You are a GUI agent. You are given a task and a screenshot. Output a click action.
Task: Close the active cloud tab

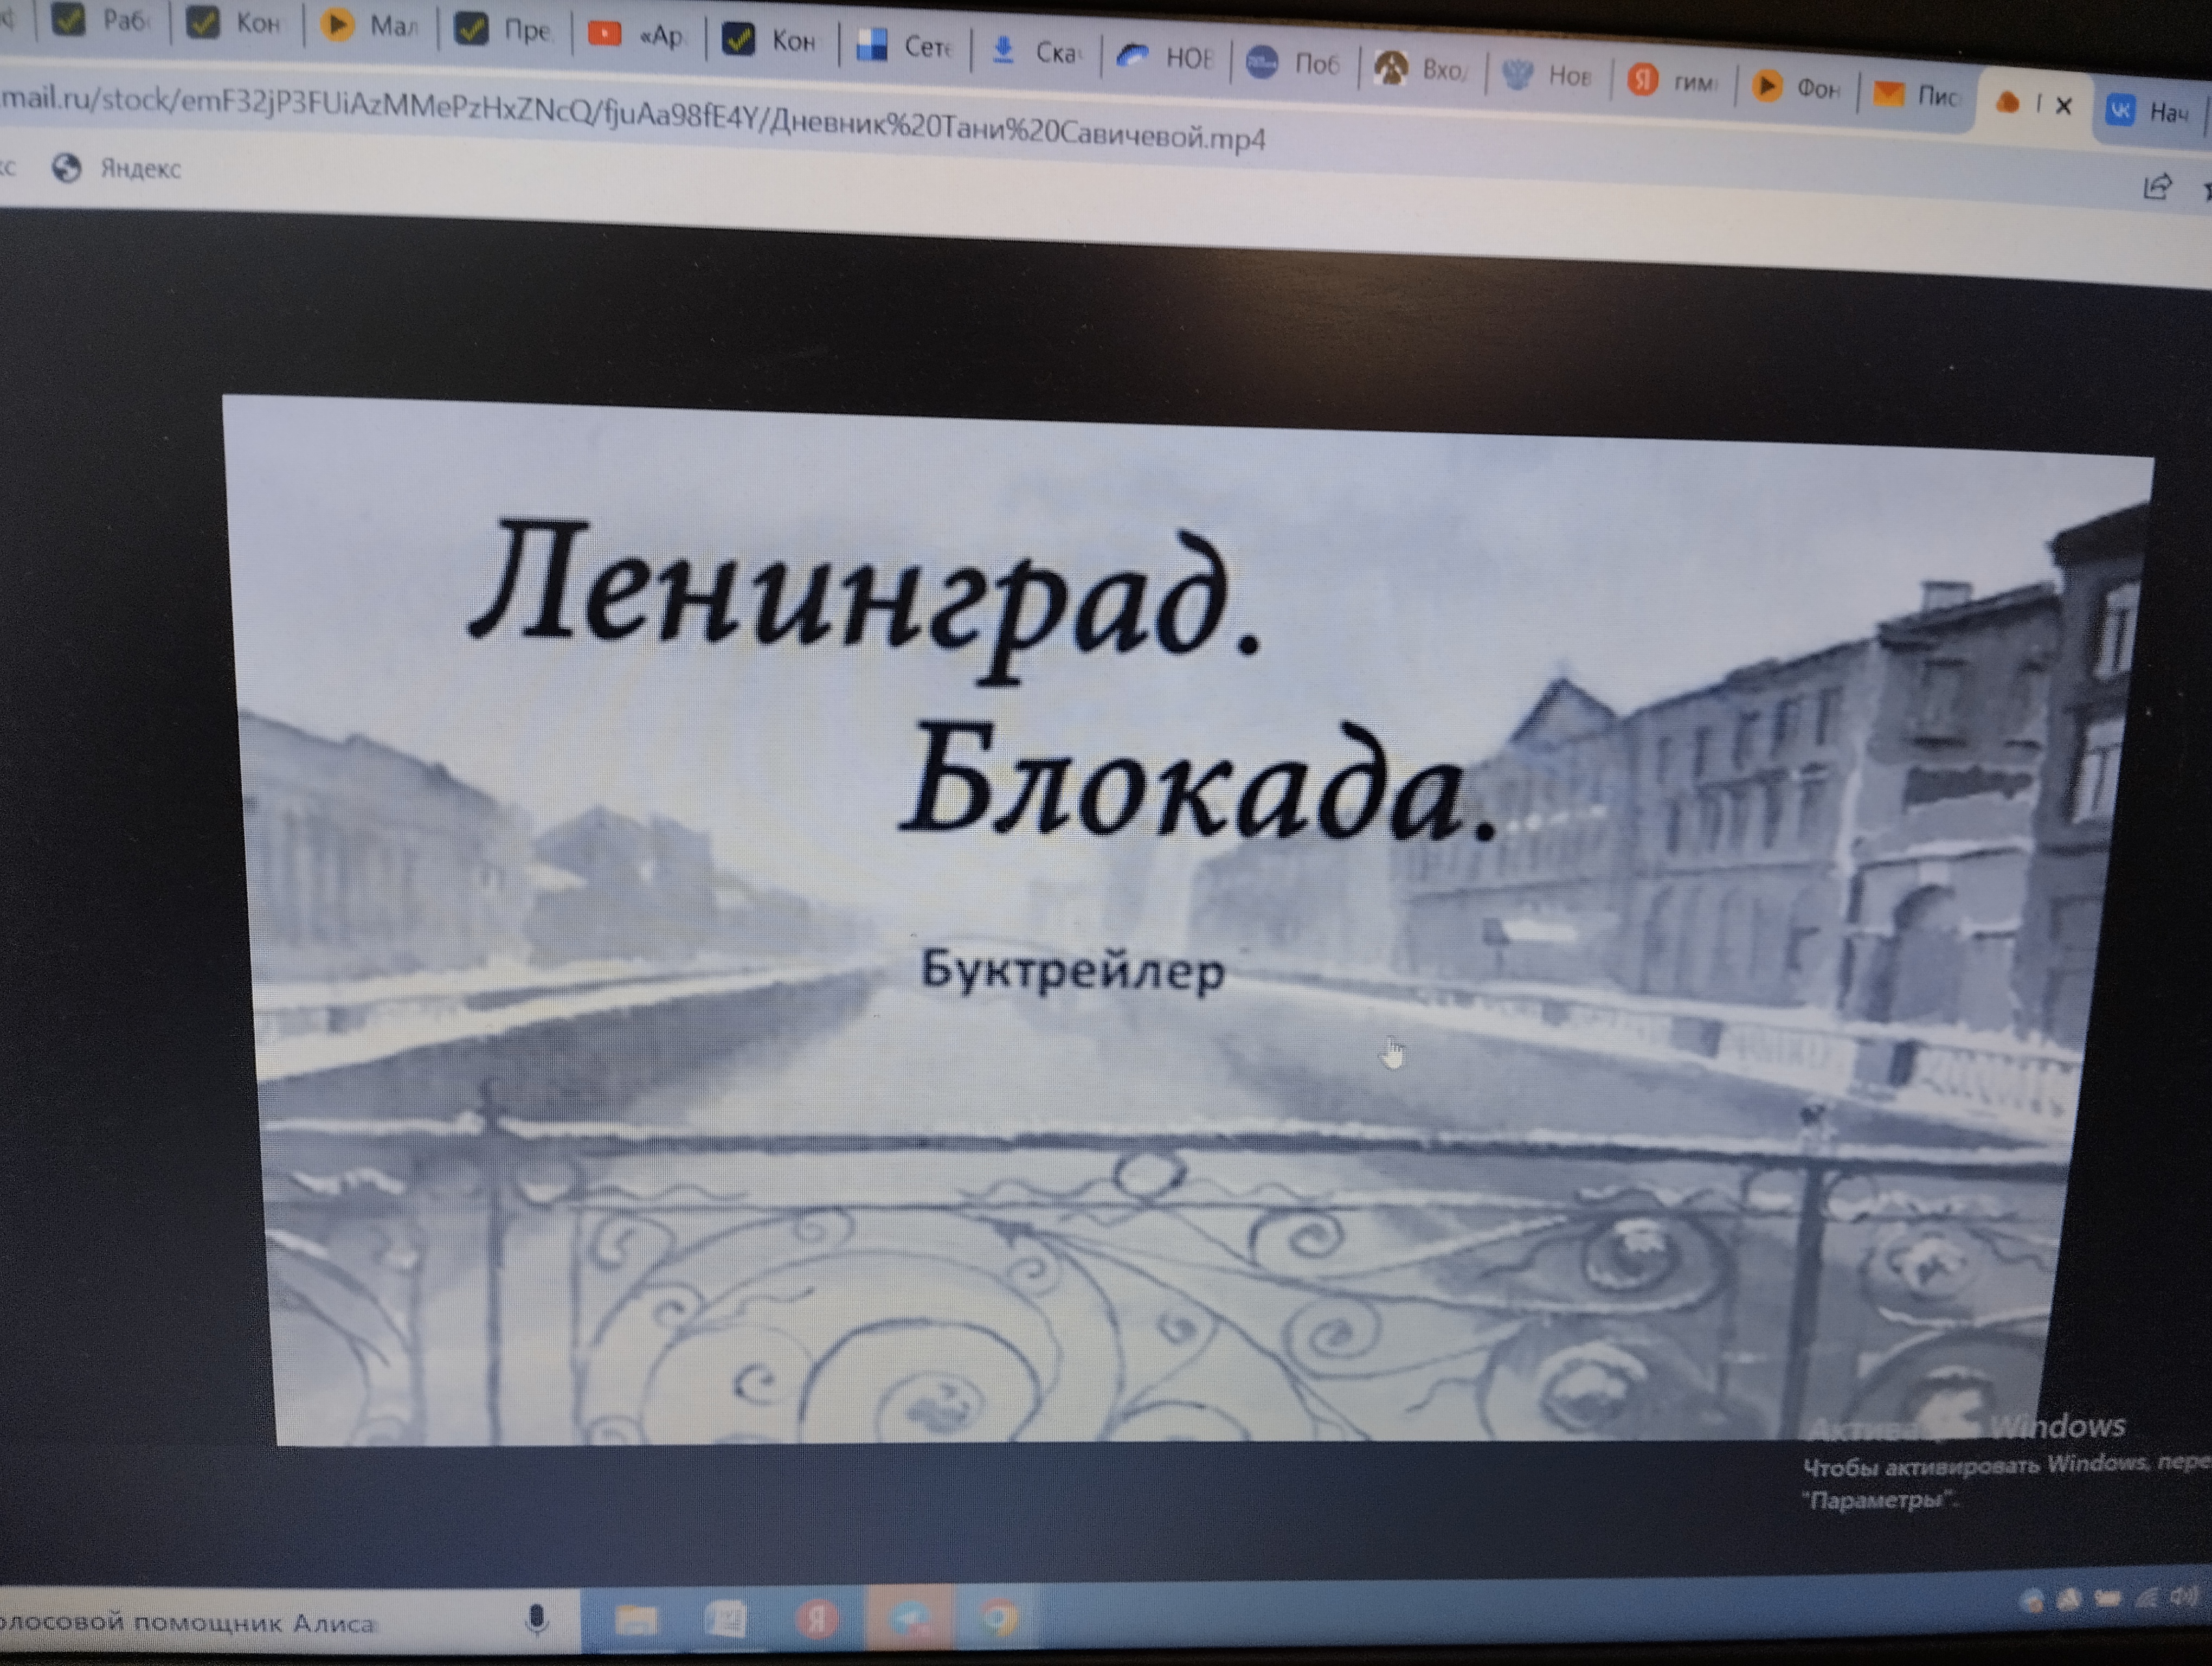(2063, 106)
